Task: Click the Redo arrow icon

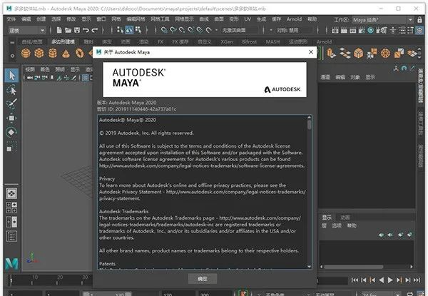Action: (95, 30)
